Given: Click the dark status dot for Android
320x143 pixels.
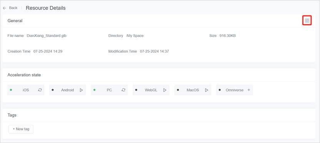Looking at the screenshot, I should pyautogui.click(x=53, y=90).
